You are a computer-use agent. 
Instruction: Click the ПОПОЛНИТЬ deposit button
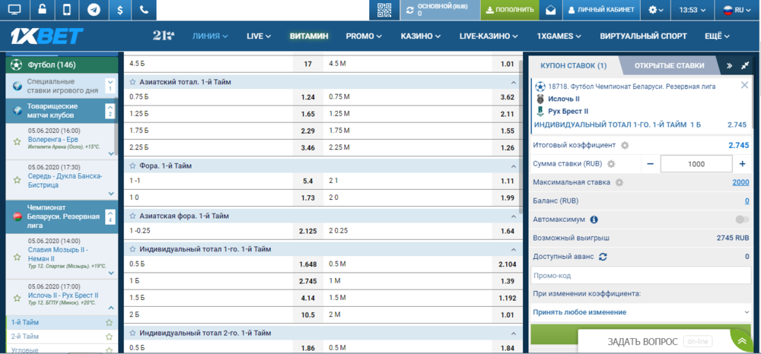point(510,10)
